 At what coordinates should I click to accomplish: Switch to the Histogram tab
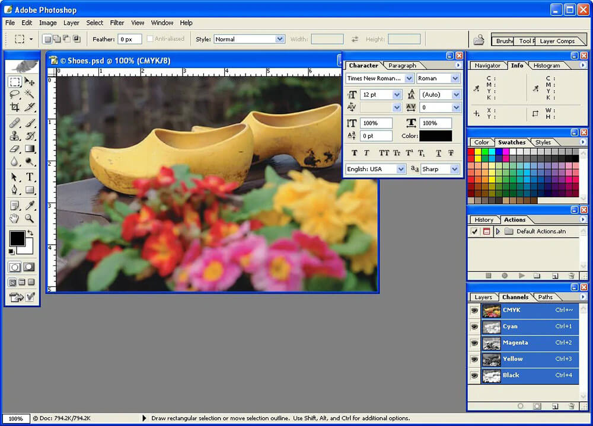[x=547, y=65]
